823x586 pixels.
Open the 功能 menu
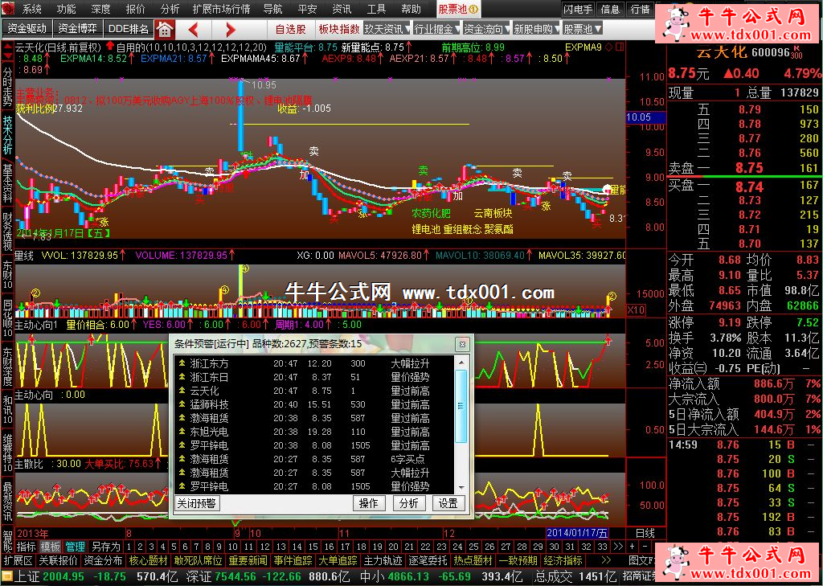(x=67, y=9)
